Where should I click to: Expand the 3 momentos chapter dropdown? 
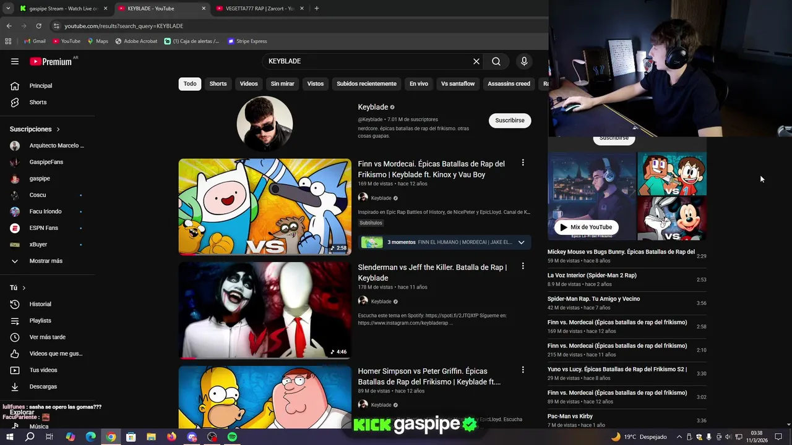coord(521,242)
